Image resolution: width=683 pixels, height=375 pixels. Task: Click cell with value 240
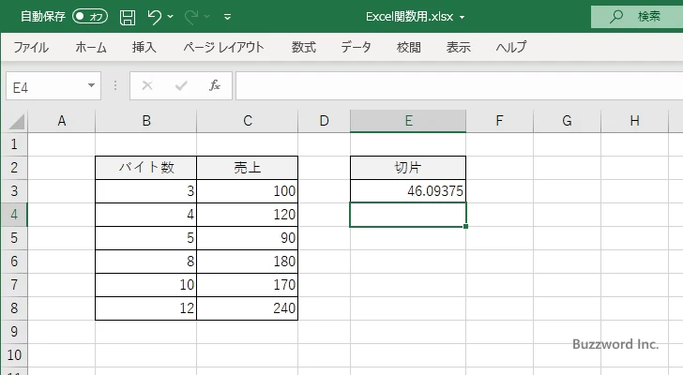coord(248,308)
